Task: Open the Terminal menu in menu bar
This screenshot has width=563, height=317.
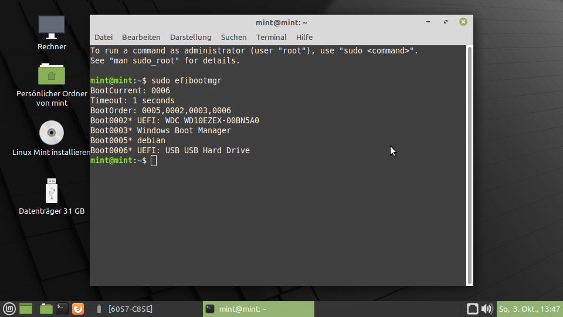Action: point(271,37)
